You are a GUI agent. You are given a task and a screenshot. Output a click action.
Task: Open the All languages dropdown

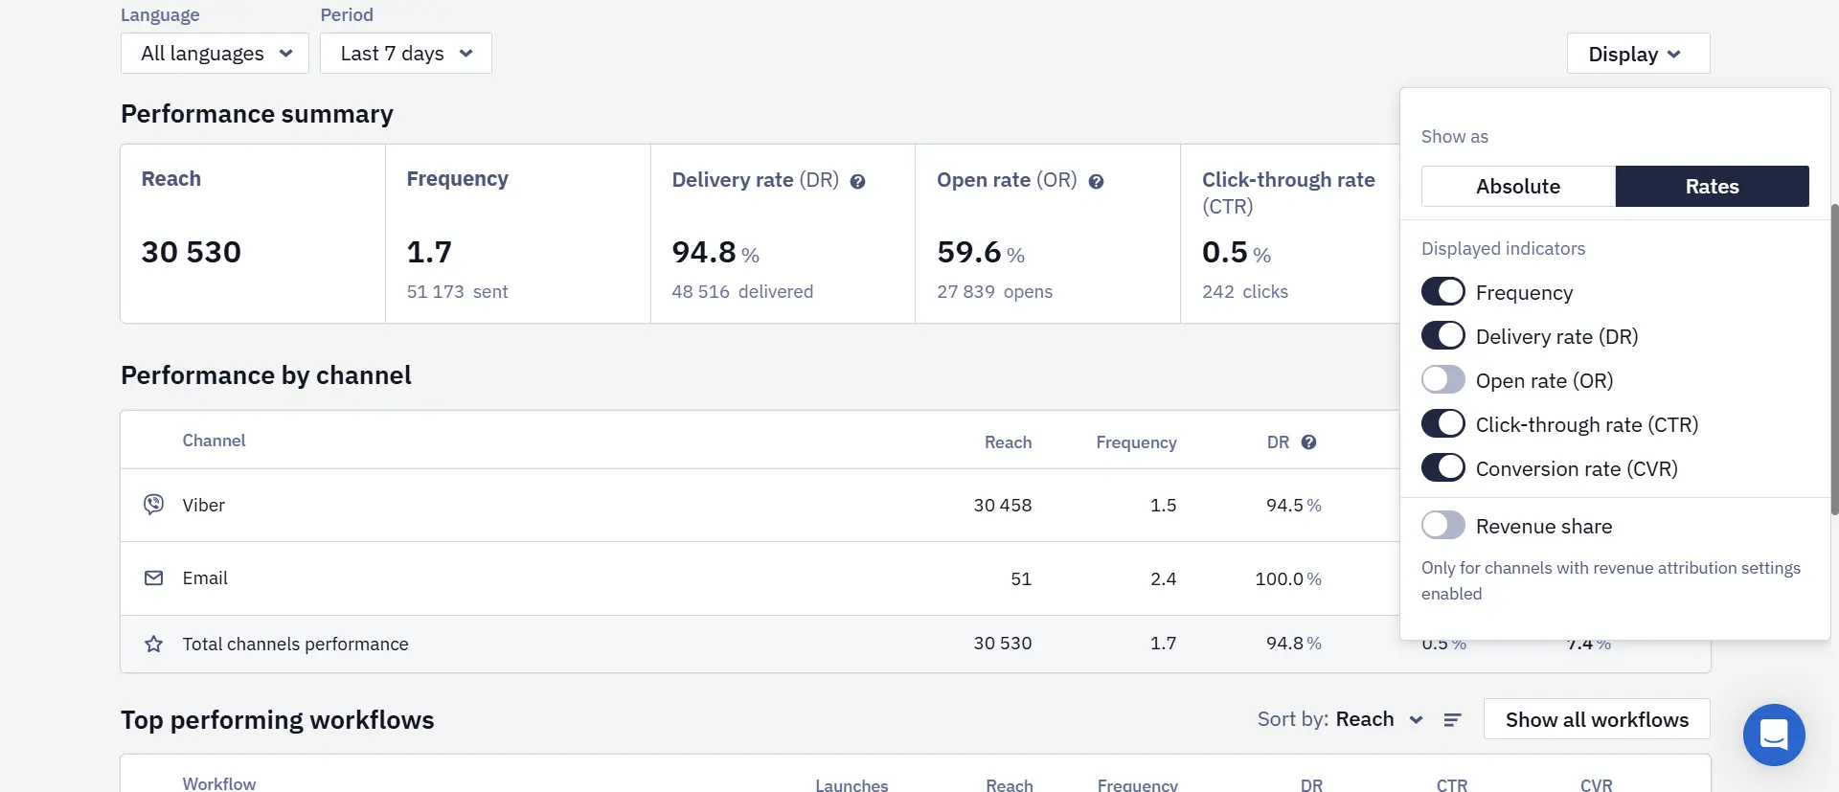click(x=215, y=54)
